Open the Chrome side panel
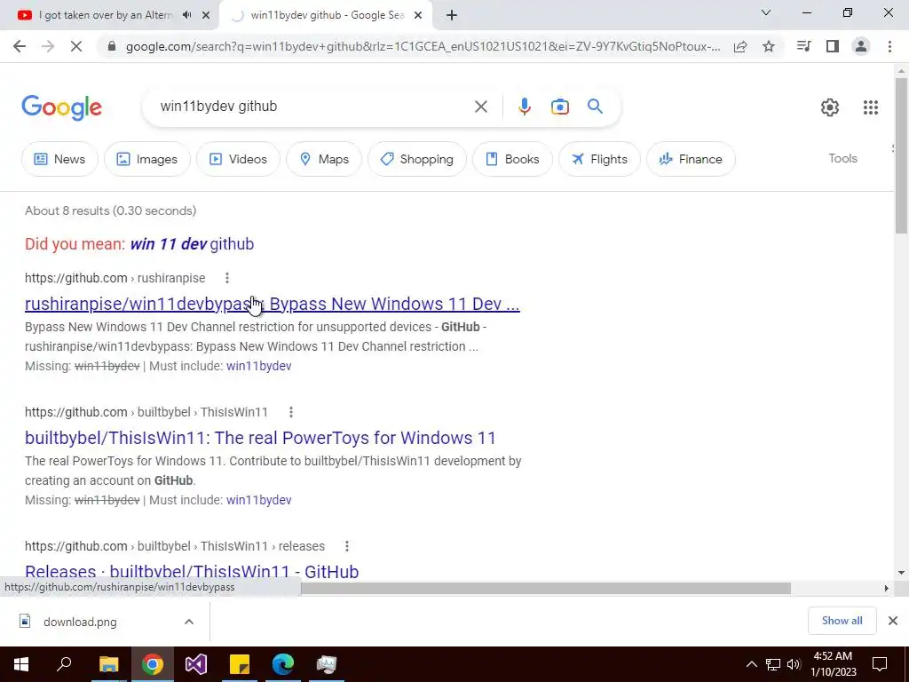Screen dimensions: 909x682 click(x=833, y=46)
